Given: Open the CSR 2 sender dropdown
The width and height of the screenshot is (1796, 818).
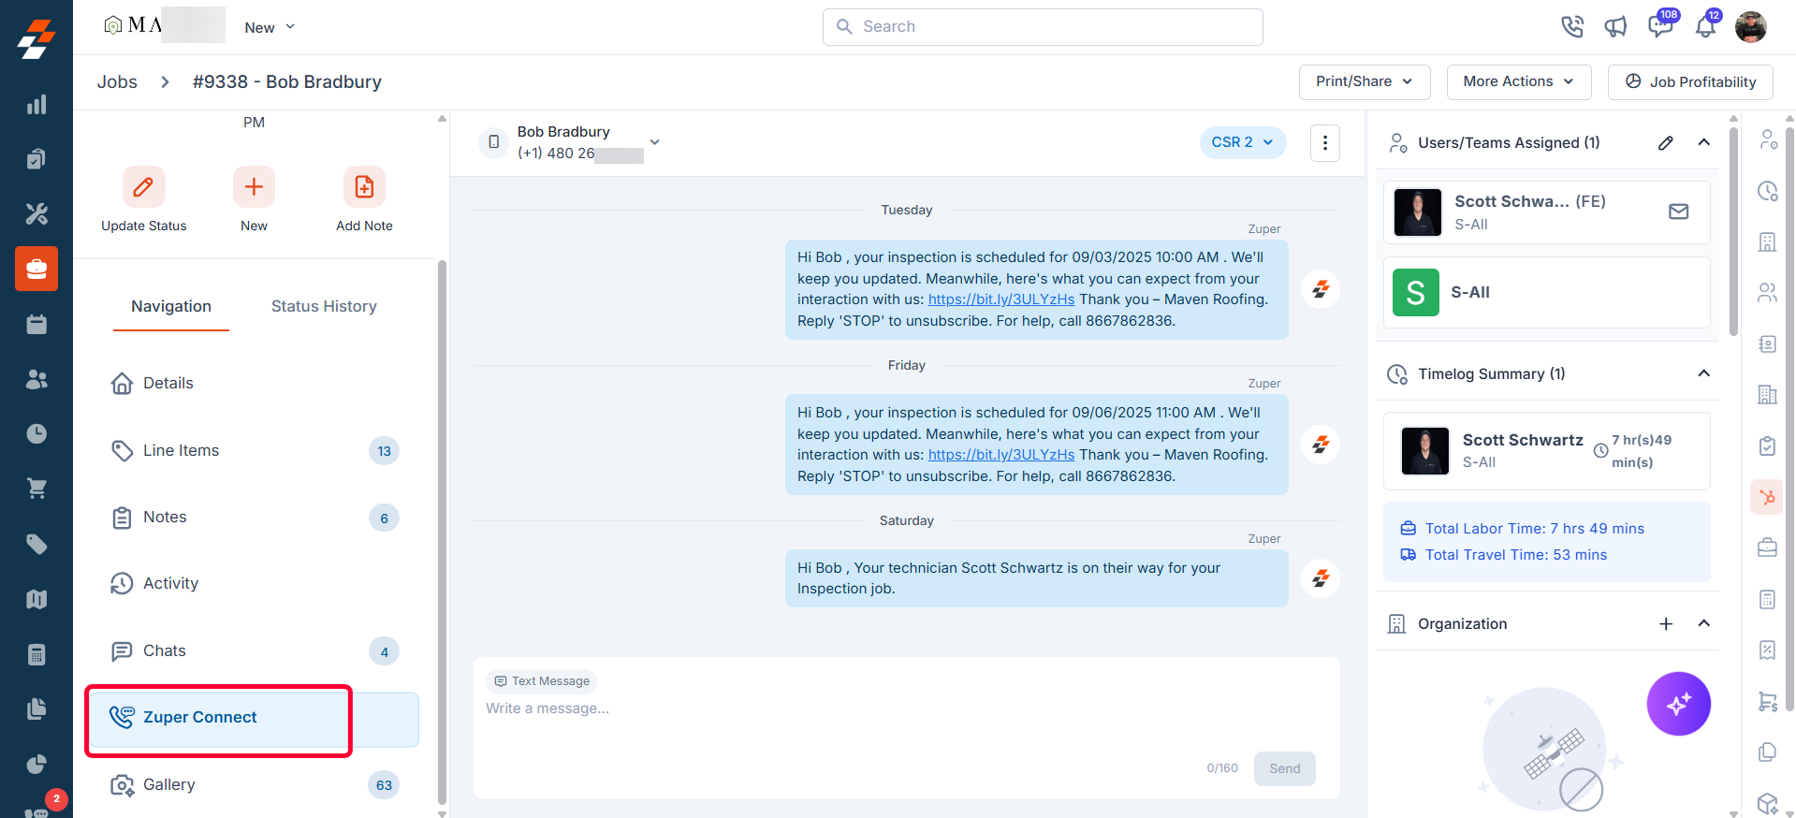Looking at the screenshot, I should (x=1242, y=142).
